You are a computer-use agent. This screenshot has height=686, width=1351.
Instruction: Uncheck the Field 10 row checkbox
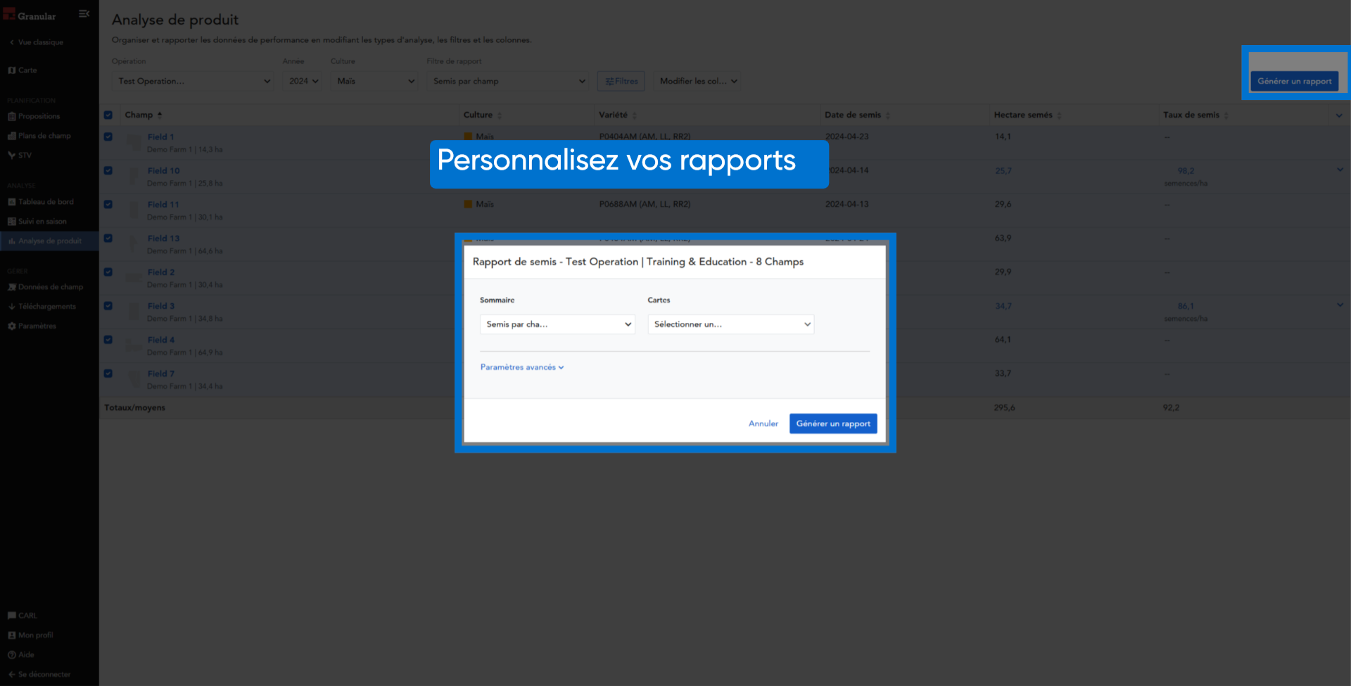click(108, 170)
